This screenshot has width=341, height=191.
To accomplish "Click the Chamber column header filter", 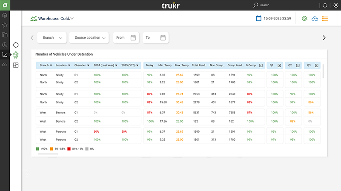I will (x=82, y=66).
